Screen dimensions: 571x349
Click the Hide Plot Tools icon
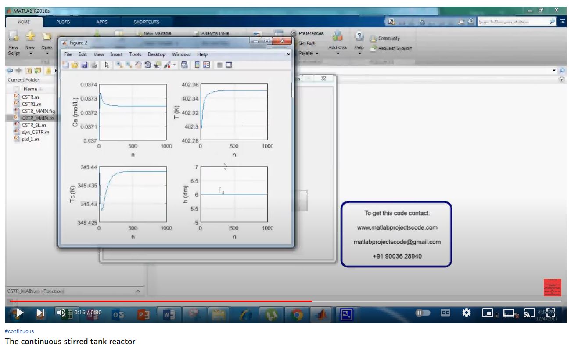tap(220, 65)
